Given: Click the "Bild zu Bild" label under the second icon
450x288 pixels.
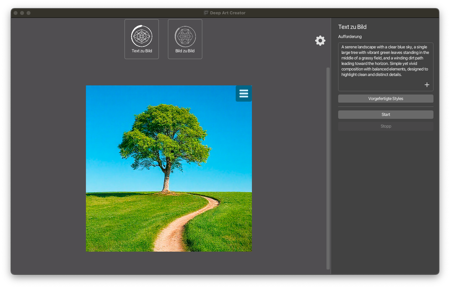Looking at the screenshot, I should pos(185,51).
